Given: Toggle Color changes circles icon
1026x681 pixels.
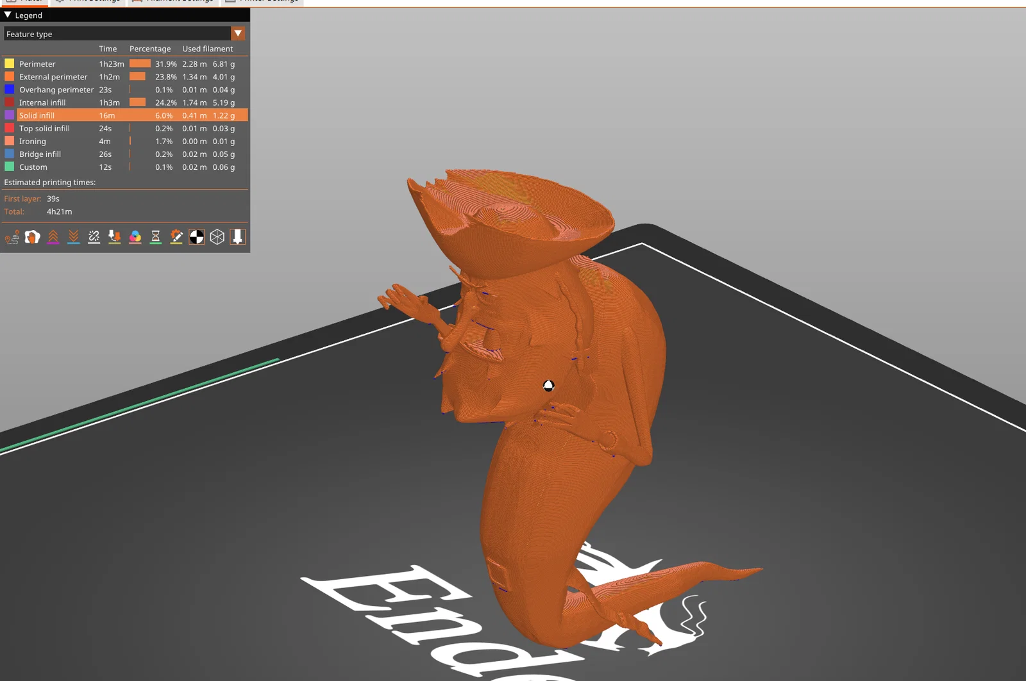Looking at the screenshot, I should (x=135, y=237).
